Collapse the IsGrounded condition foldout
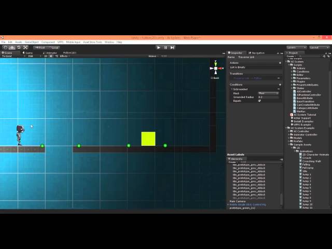The image size is (332, 249). pos(232,89)
